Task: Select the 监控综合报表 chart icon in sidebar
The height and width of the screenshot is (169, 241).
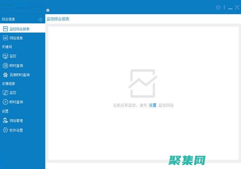Action: pos(5,29)
